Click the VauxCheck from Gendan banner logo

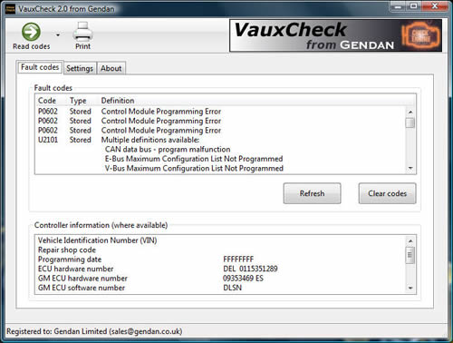(x=335, y=35)
